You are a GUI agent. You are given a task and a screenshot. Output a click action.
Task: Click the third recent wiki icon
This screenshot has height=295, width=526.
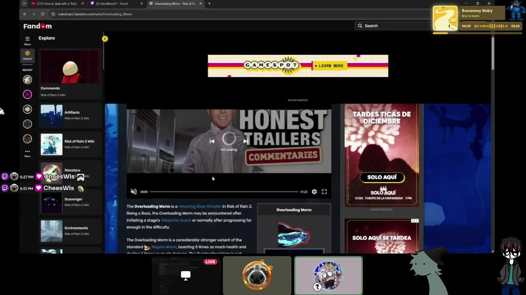click(28, 109)
